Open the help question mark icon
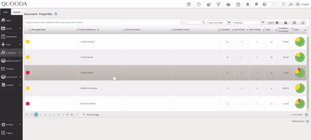The image size is (311, 140). point(264,4)
